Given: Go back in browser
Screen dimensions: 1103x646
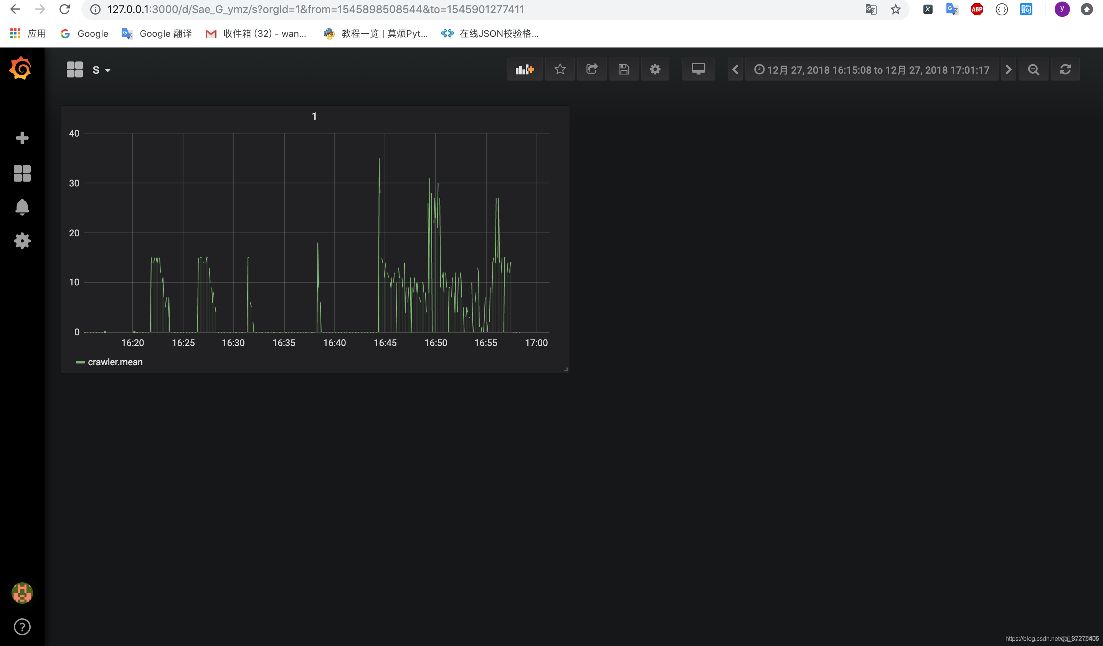Looking at the screenshot, I should click(x=15, y=9).
